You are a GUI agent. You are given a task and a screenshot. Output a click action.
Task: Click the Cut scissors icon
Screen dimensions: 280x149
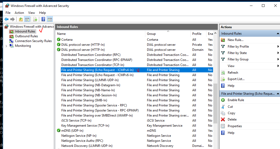coord(223,107)
